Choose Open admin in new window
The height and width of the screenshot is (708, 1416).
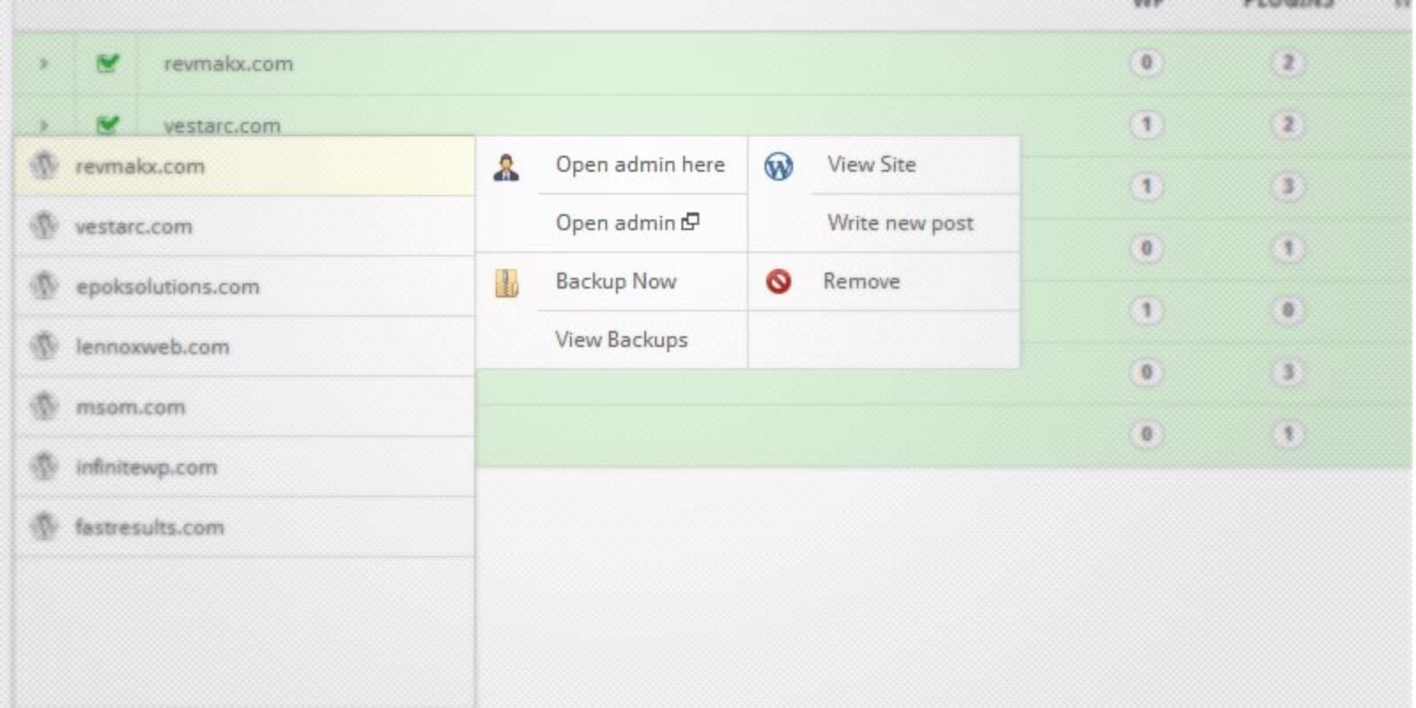pyautogui.click(x=627, y=223)
